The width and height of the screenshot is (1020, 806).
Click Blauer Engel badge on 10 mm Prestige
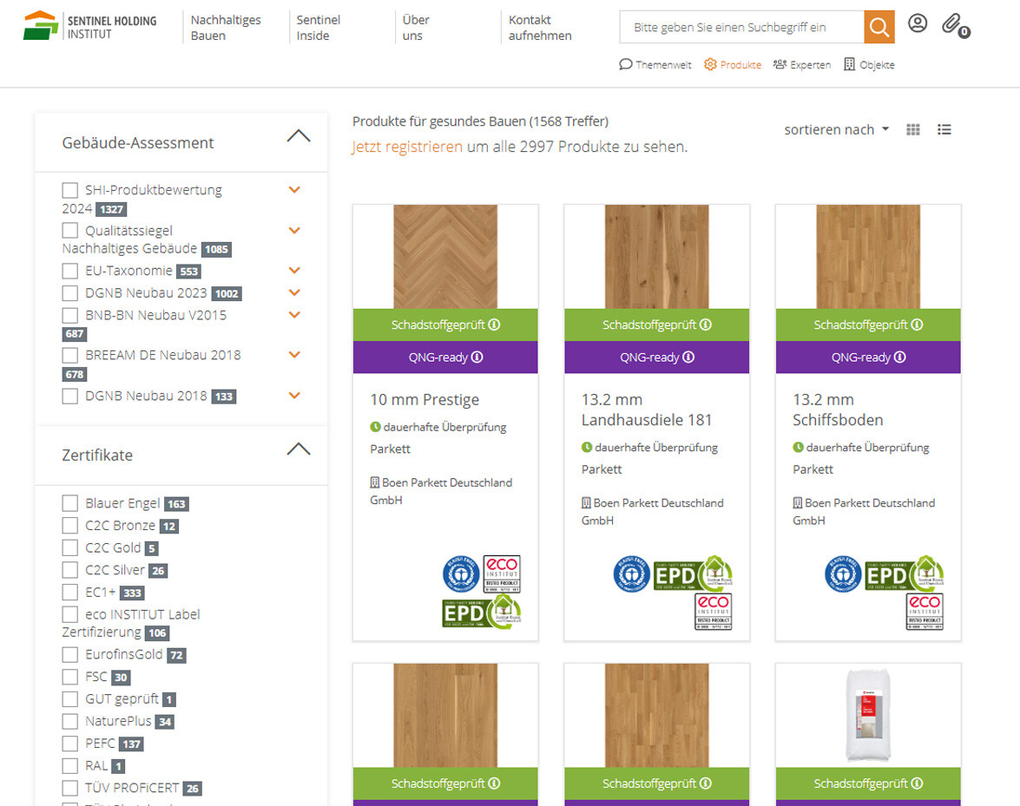coord(461,573)
